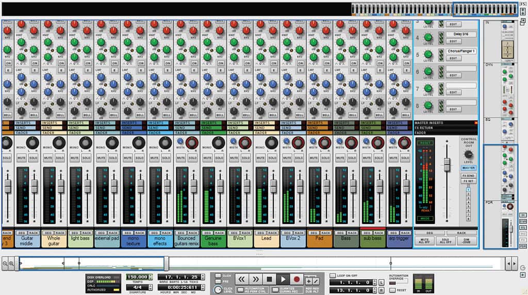Adjust left locator position stepper
This screenshot has height=295, width=528.
pyautogui.click(x=375, y=283)
